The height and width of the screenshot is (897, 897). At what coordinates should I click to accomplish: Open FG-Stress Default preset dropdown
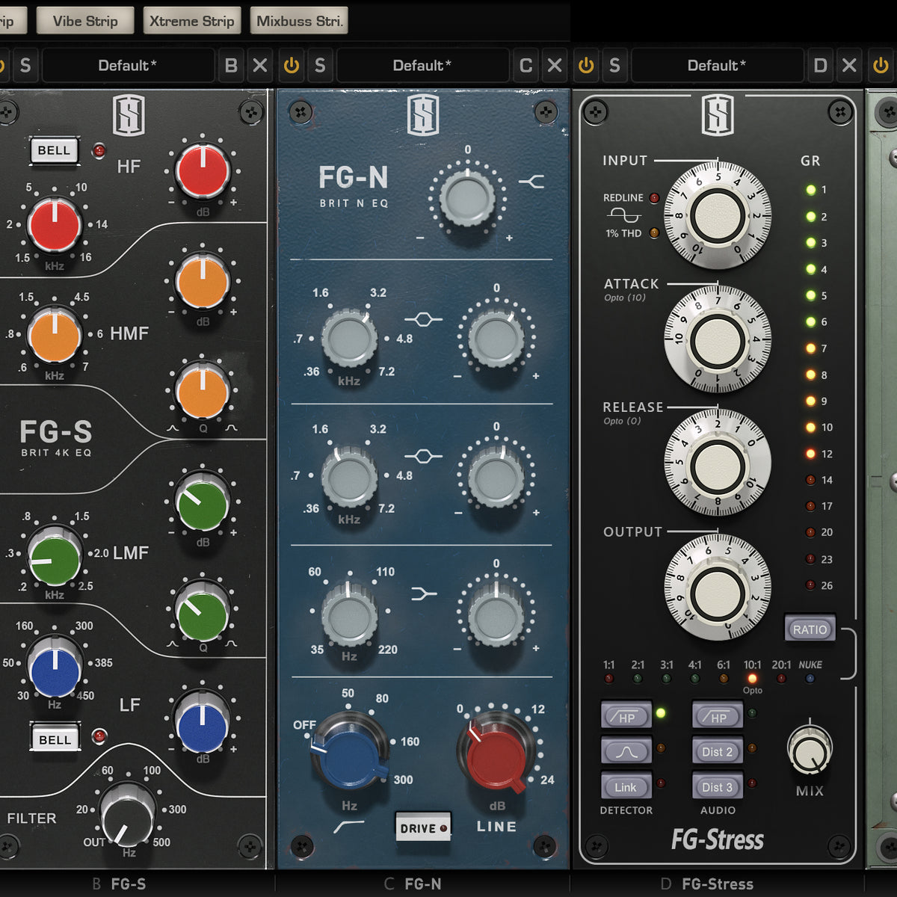(716, 66)
